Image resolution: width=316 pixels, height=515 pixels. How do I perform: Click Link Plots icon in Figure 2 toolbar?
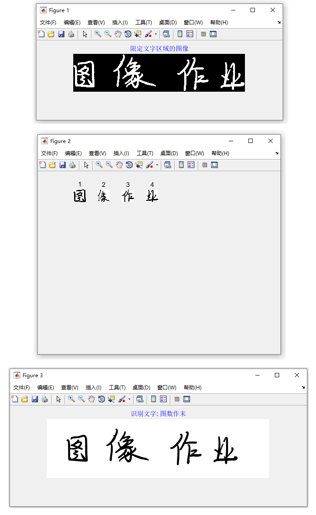tap(168, 165)
